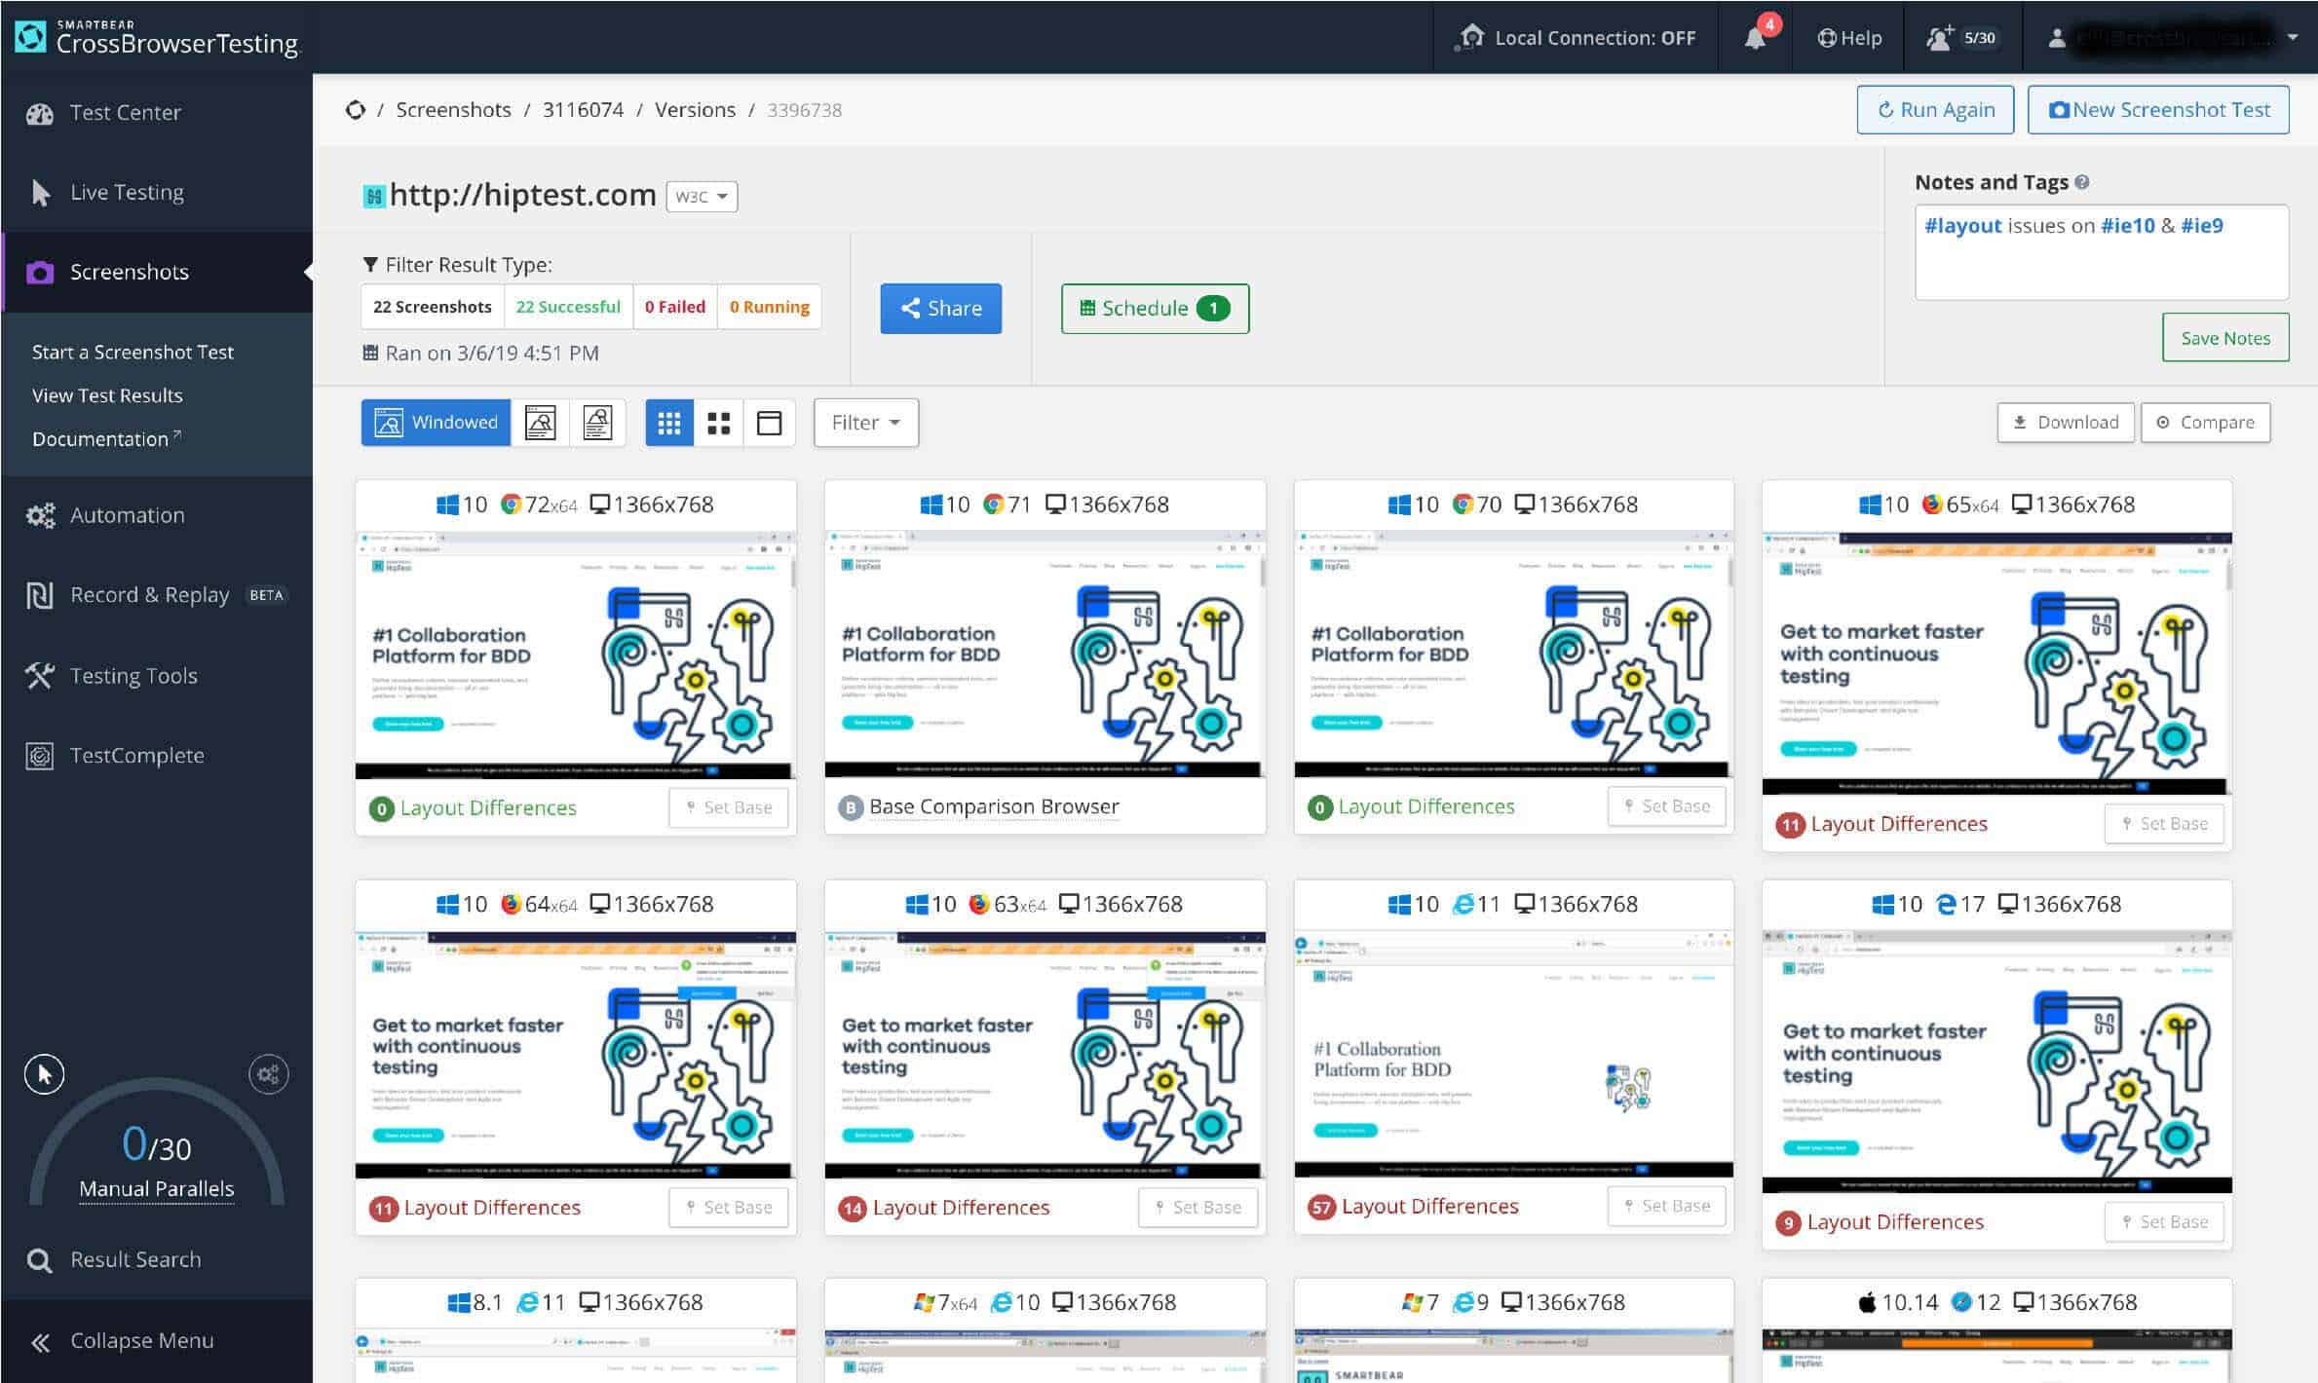The width and height of the screenshot is (2318, 1383).
Task: Switch to large grid layout icon
Action: (719, 423)
